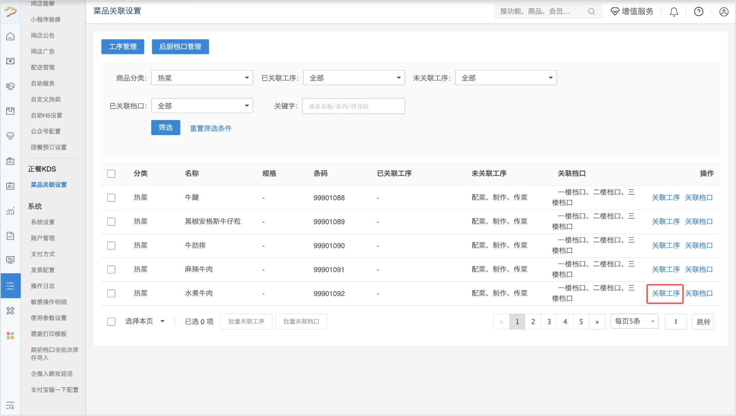Open the diamond membership sidebar icon
Image resolution: width=736 pixels, height=416 pixels.
[x=10, y=136]
